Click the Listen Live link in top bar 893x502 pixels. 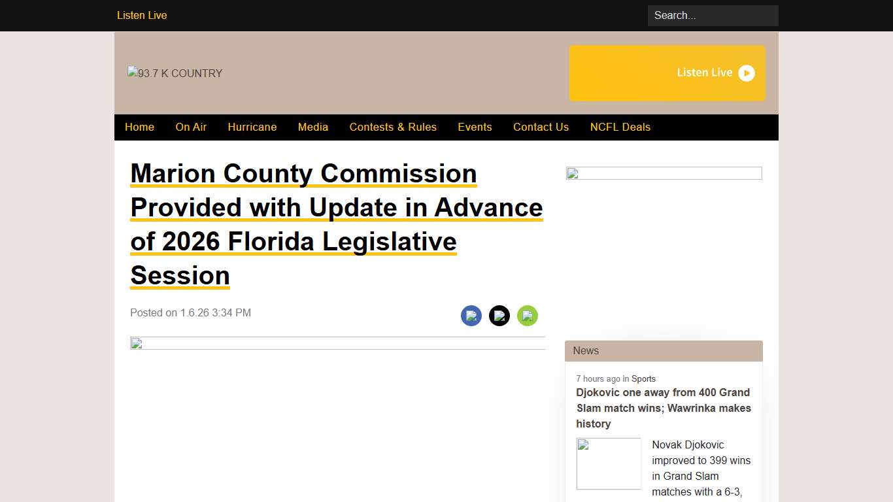(x=141, y=15)
